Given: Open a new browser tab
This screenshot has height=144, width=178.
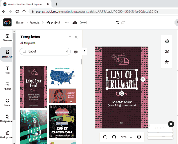Looking at the screenshot, I should 56,4.
